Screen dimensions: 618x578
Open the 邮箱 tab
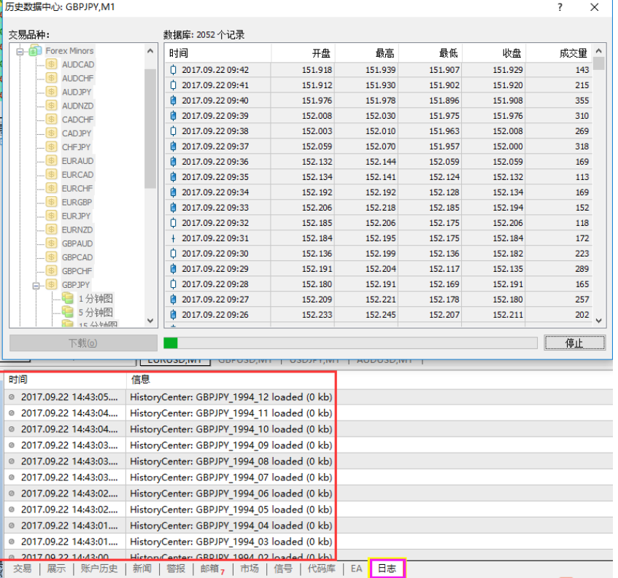coord(209,569)
